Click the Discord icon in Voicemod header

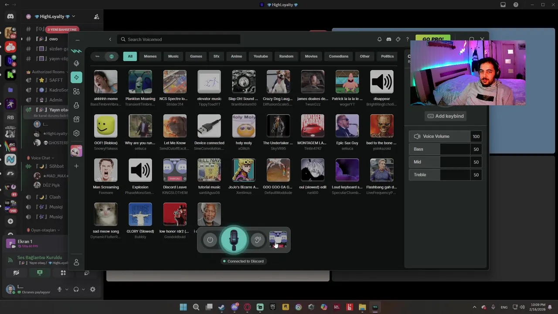pos(389,39)
